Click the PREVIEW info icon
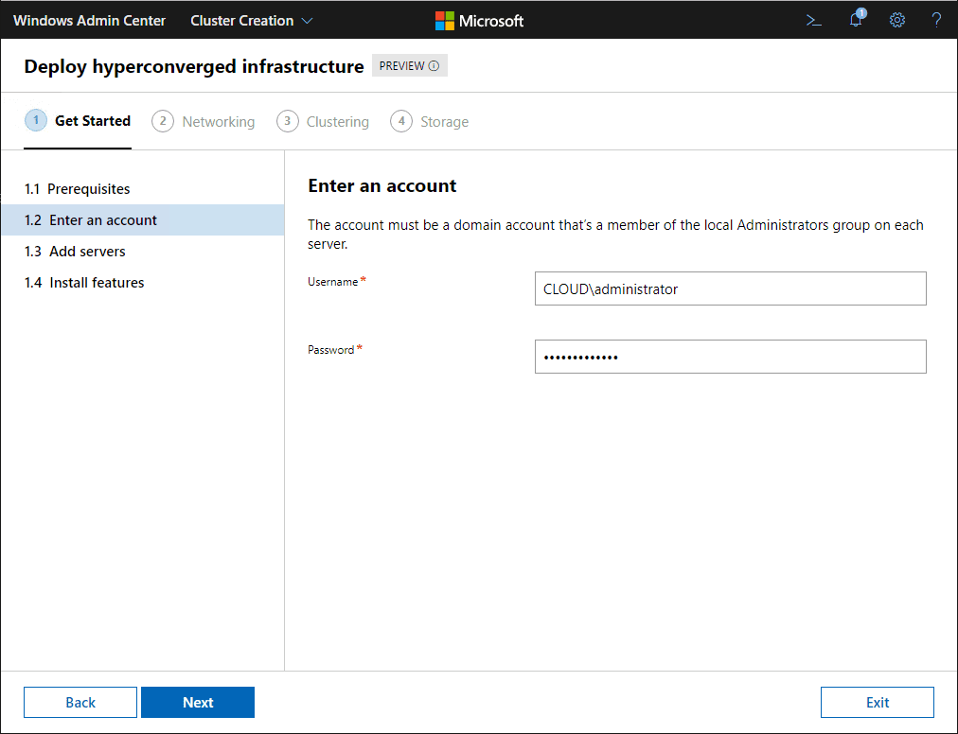The image size is (958, 734). point(434,66)
